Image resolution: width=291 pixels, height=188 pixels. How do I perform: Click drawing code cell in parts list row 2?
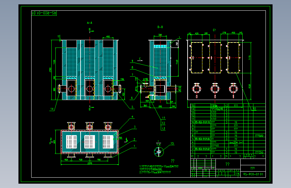[203, 149]
